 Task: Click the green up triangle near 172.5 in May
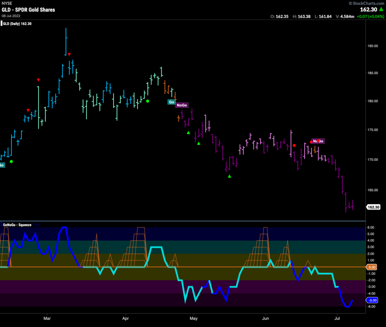(x=199, y=144)
